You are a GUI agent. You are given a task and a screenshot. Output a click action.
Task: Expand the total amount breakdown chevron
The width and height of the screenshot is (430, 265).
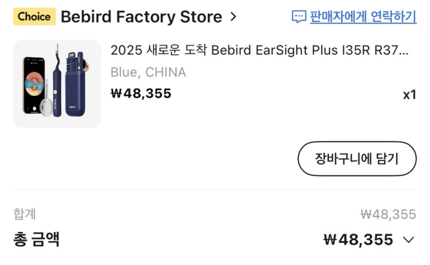[409, 240]
